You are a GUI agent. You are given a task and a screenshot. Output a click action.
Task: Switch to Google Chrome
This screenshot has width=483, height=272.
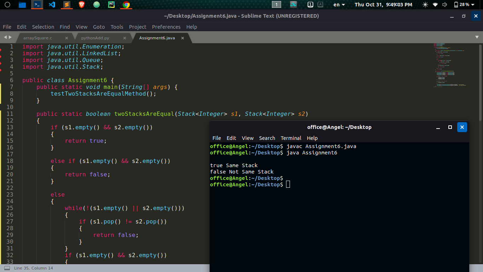(x=126, y=5)
